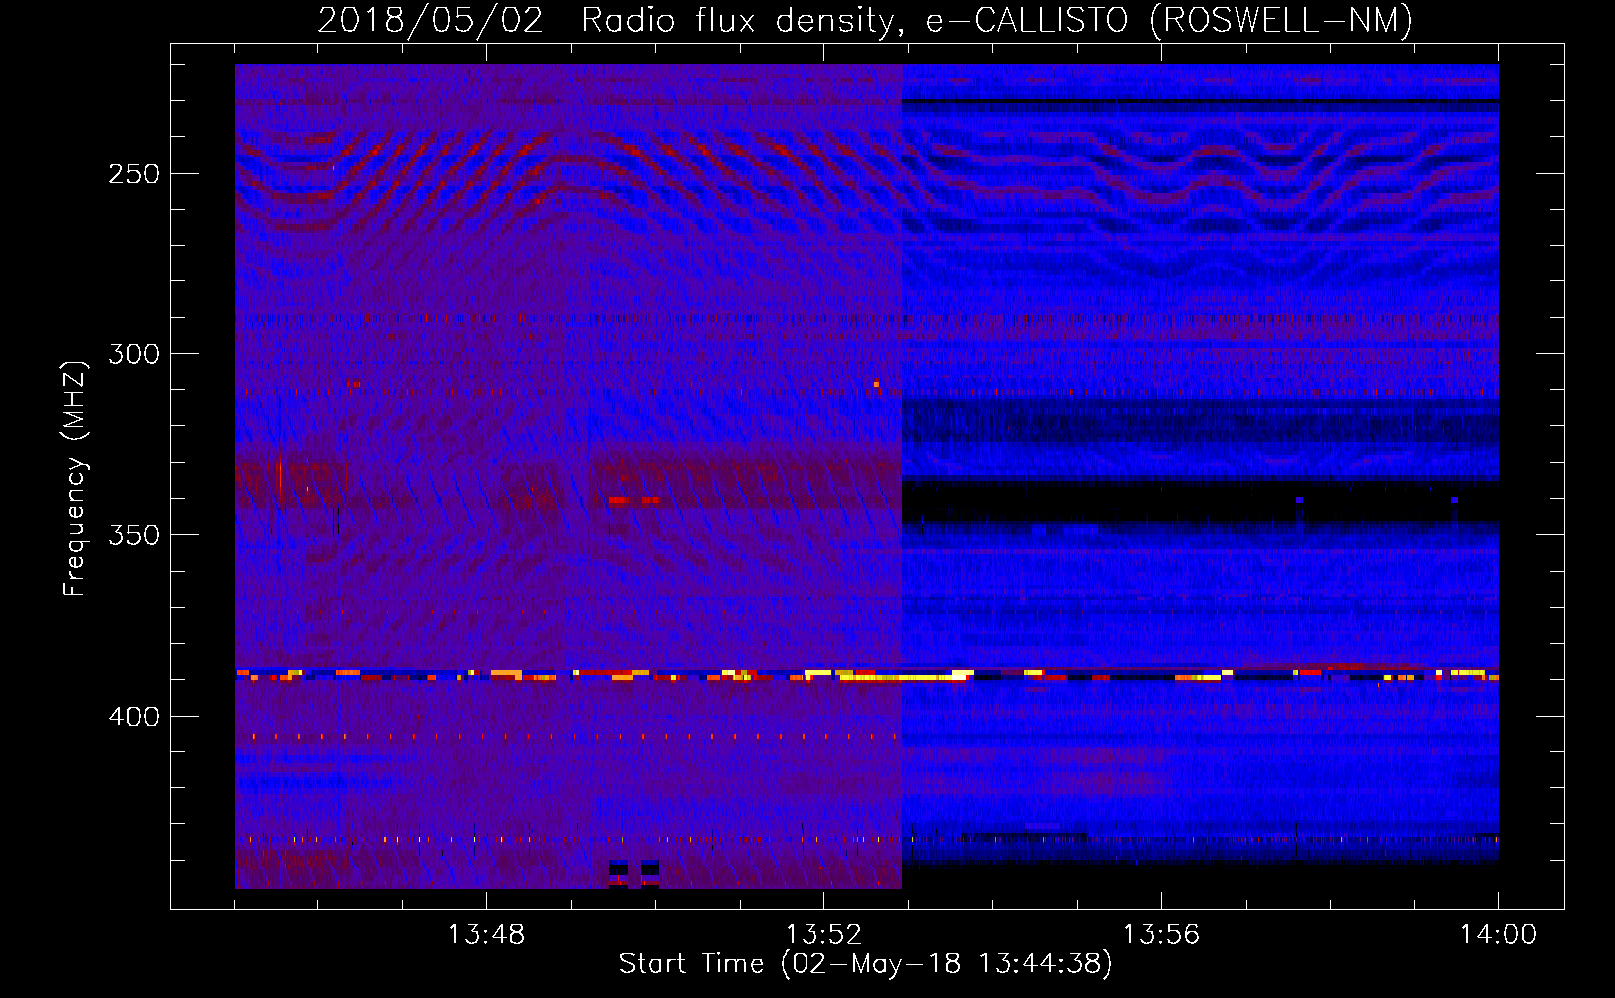This screenshot has height=998, width=1615.
Task: Select the '250' frequency axis label
Action: pyautogui.click(x=134, y=174)
